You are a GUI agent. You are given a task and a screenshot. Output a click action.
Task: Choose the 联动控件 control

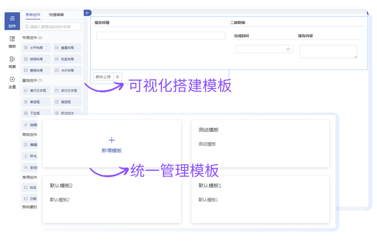pyautogui.click(x=67, y=113)
